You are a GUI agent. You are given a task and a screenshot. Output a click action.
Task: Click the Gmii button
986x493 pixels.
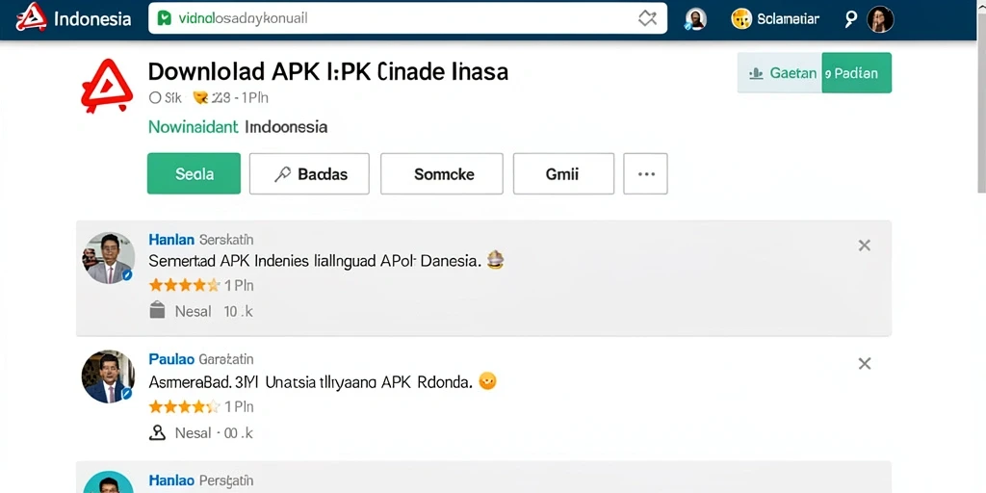click(x=563, y=173)
